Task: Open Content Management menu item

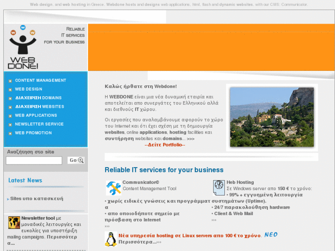Action: coord(41,80)
